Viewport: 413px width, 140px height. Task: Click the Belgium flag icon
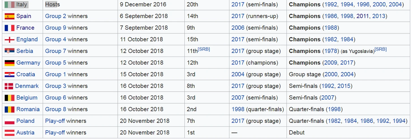[x=9, y=98]
